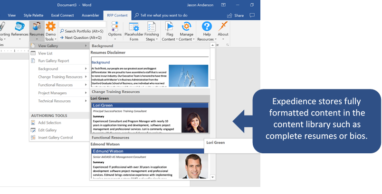Expand the Project Managers submenu
Image resolution: width=382 pixels, height=194 pixels.
54,93
